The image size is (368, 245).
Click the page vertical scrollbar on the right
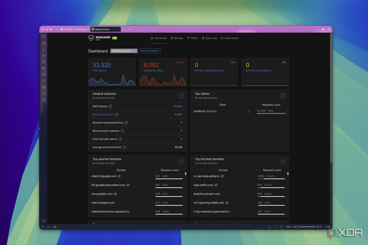(x=331, y=99)
